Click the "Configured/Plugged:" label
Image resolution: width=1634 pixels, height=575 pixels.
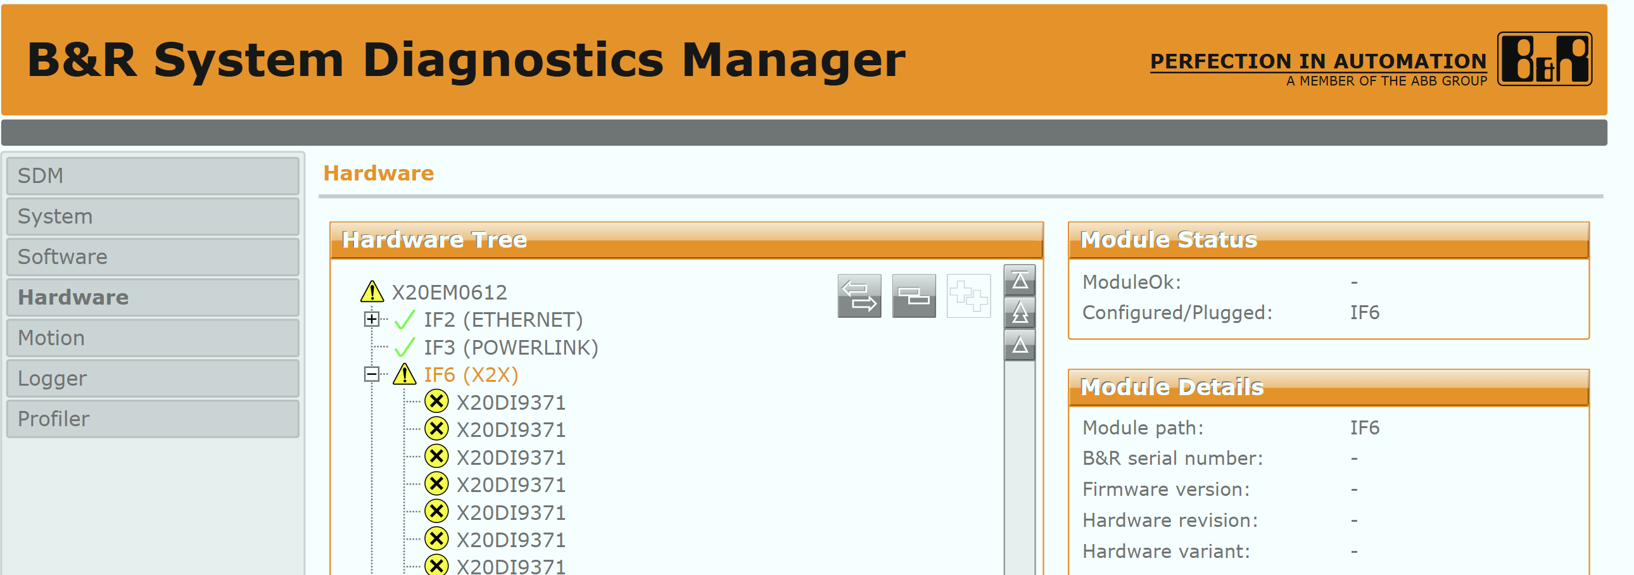coord(1177,313)
